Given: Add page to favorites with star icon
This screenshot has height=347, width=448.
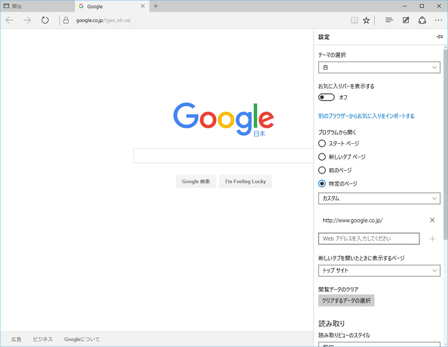Looking at the screenshot, I should tap(366, 20).
